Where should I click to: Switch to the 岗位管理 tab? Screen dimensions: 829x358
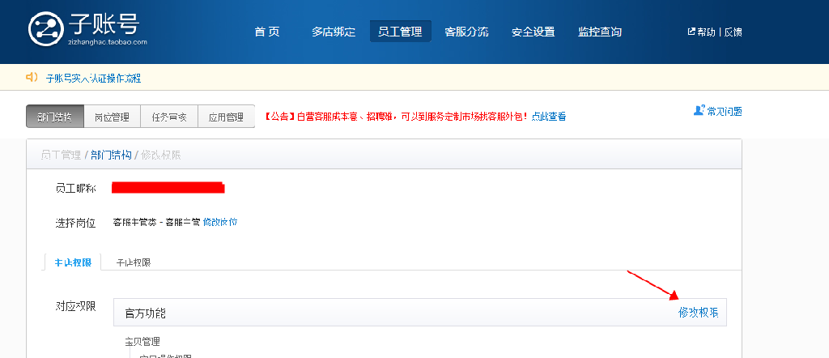click(x=112, y=117)
